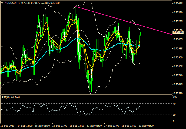The height and width of the screenshot is (129, 186).
Task: Click the 14 Sep 13:00 time label
Action: pos(26,126)
